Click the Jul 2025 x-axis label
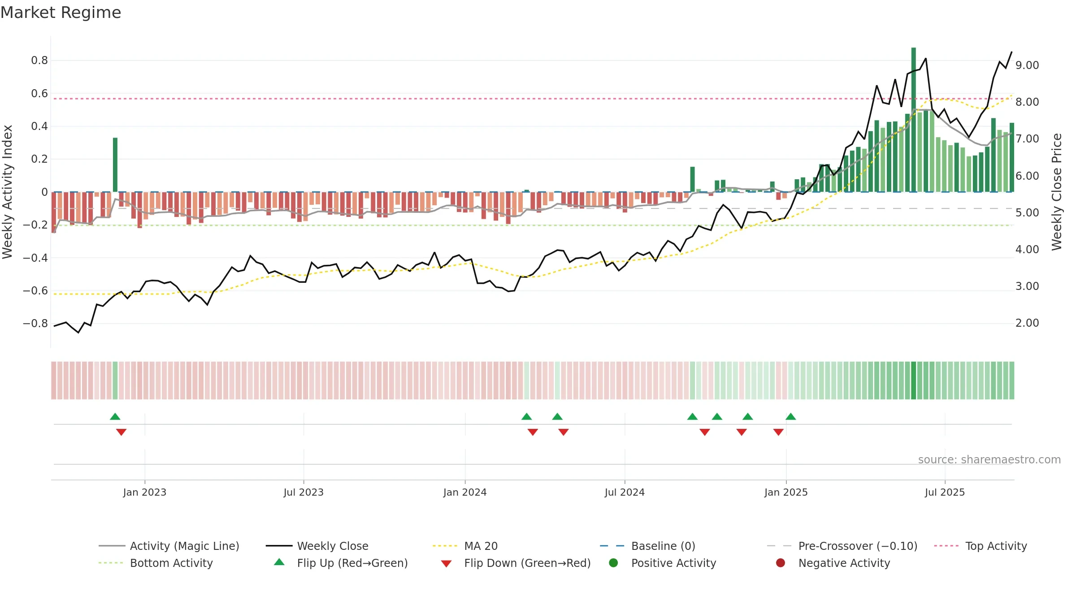 point(945,492)
